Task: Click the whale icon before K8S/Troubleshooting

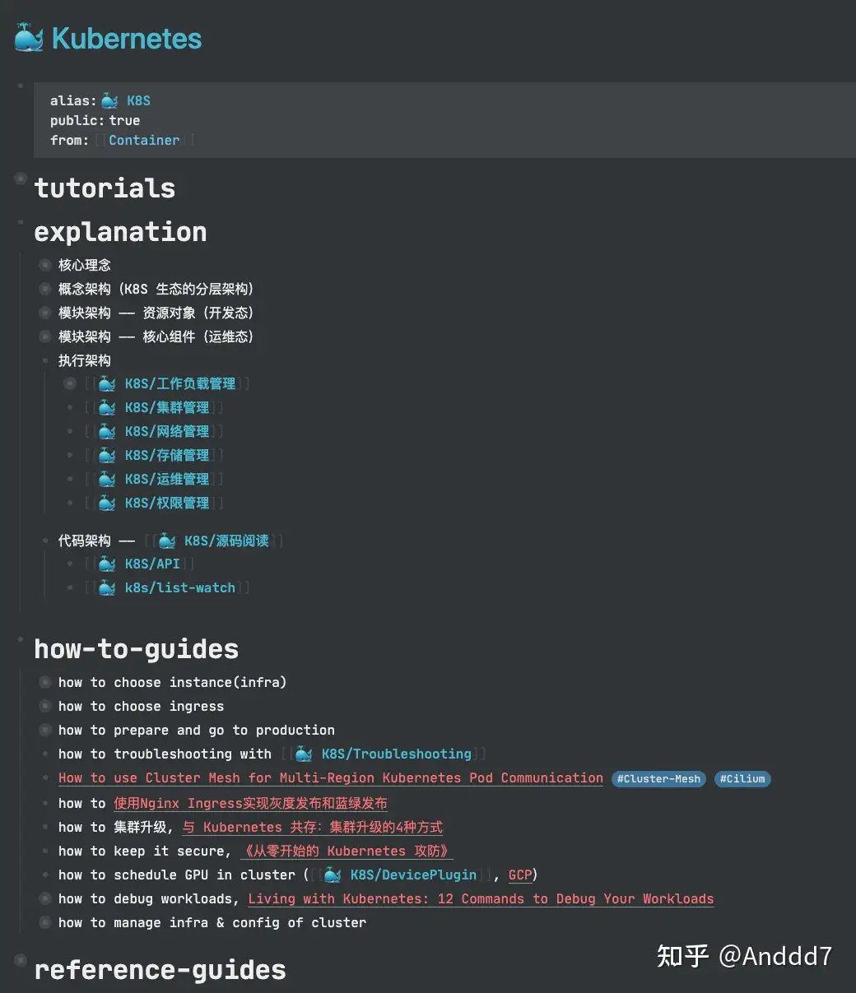Action: [x=304, y=754]
